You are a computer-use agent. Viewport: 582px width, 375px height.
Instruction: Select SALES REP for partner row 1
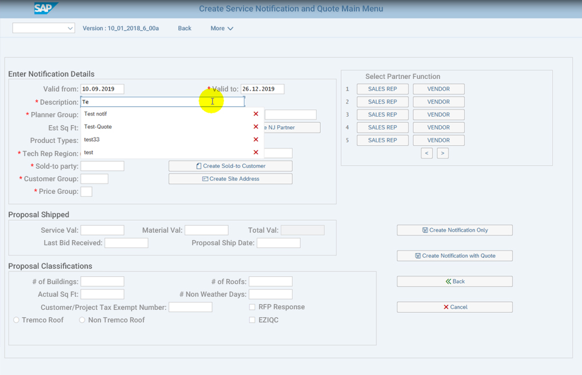[x=382, y=89]
